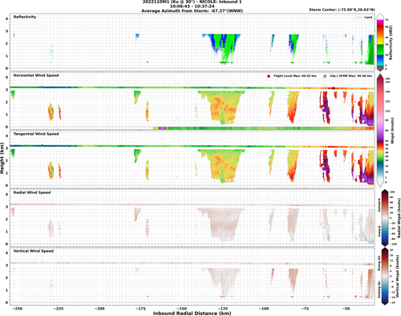Click the green band of Reflectivity colorbar
Screen dimensions: 401x316
[x=380, y=50]
